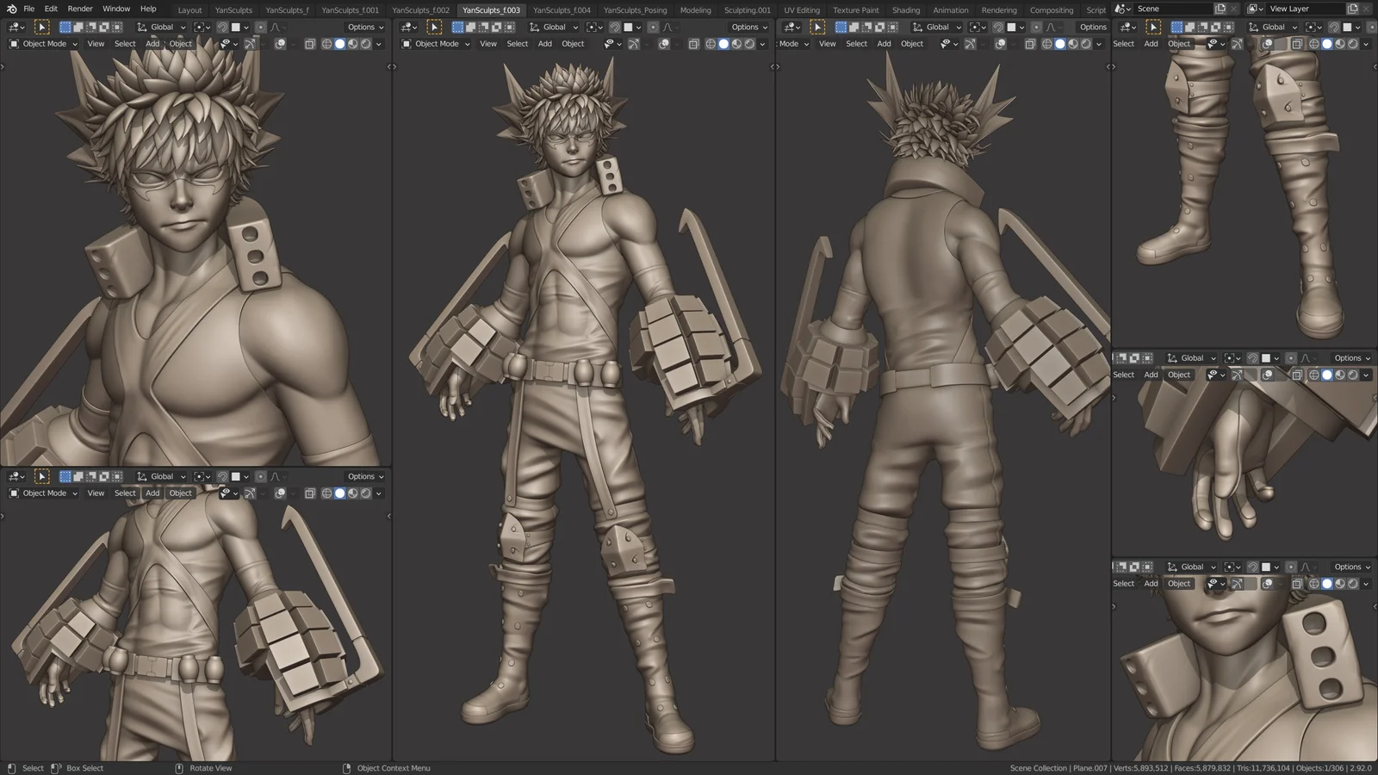Viewport: 1378px width, 775px height.
Task: Open the Object Mode dropdown
Action: coord(41,44)
